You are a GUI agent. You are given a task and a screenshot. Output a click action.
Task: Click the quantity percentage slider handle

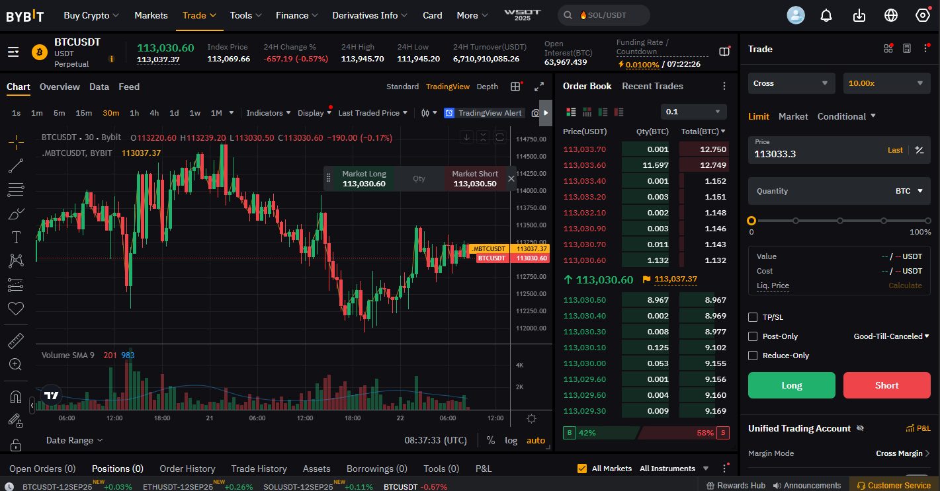point(751,221)
